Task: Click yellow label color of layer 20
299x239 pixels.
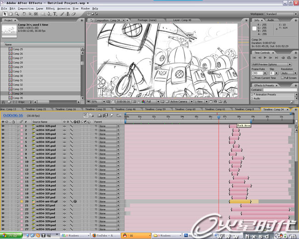Action: tap(22, 201)
